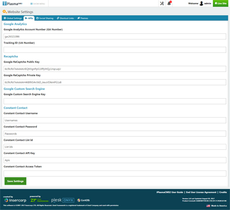Viewport: 230px width, 210px height.
Task: Click the Save Settings button
Action: pos(16,181)
